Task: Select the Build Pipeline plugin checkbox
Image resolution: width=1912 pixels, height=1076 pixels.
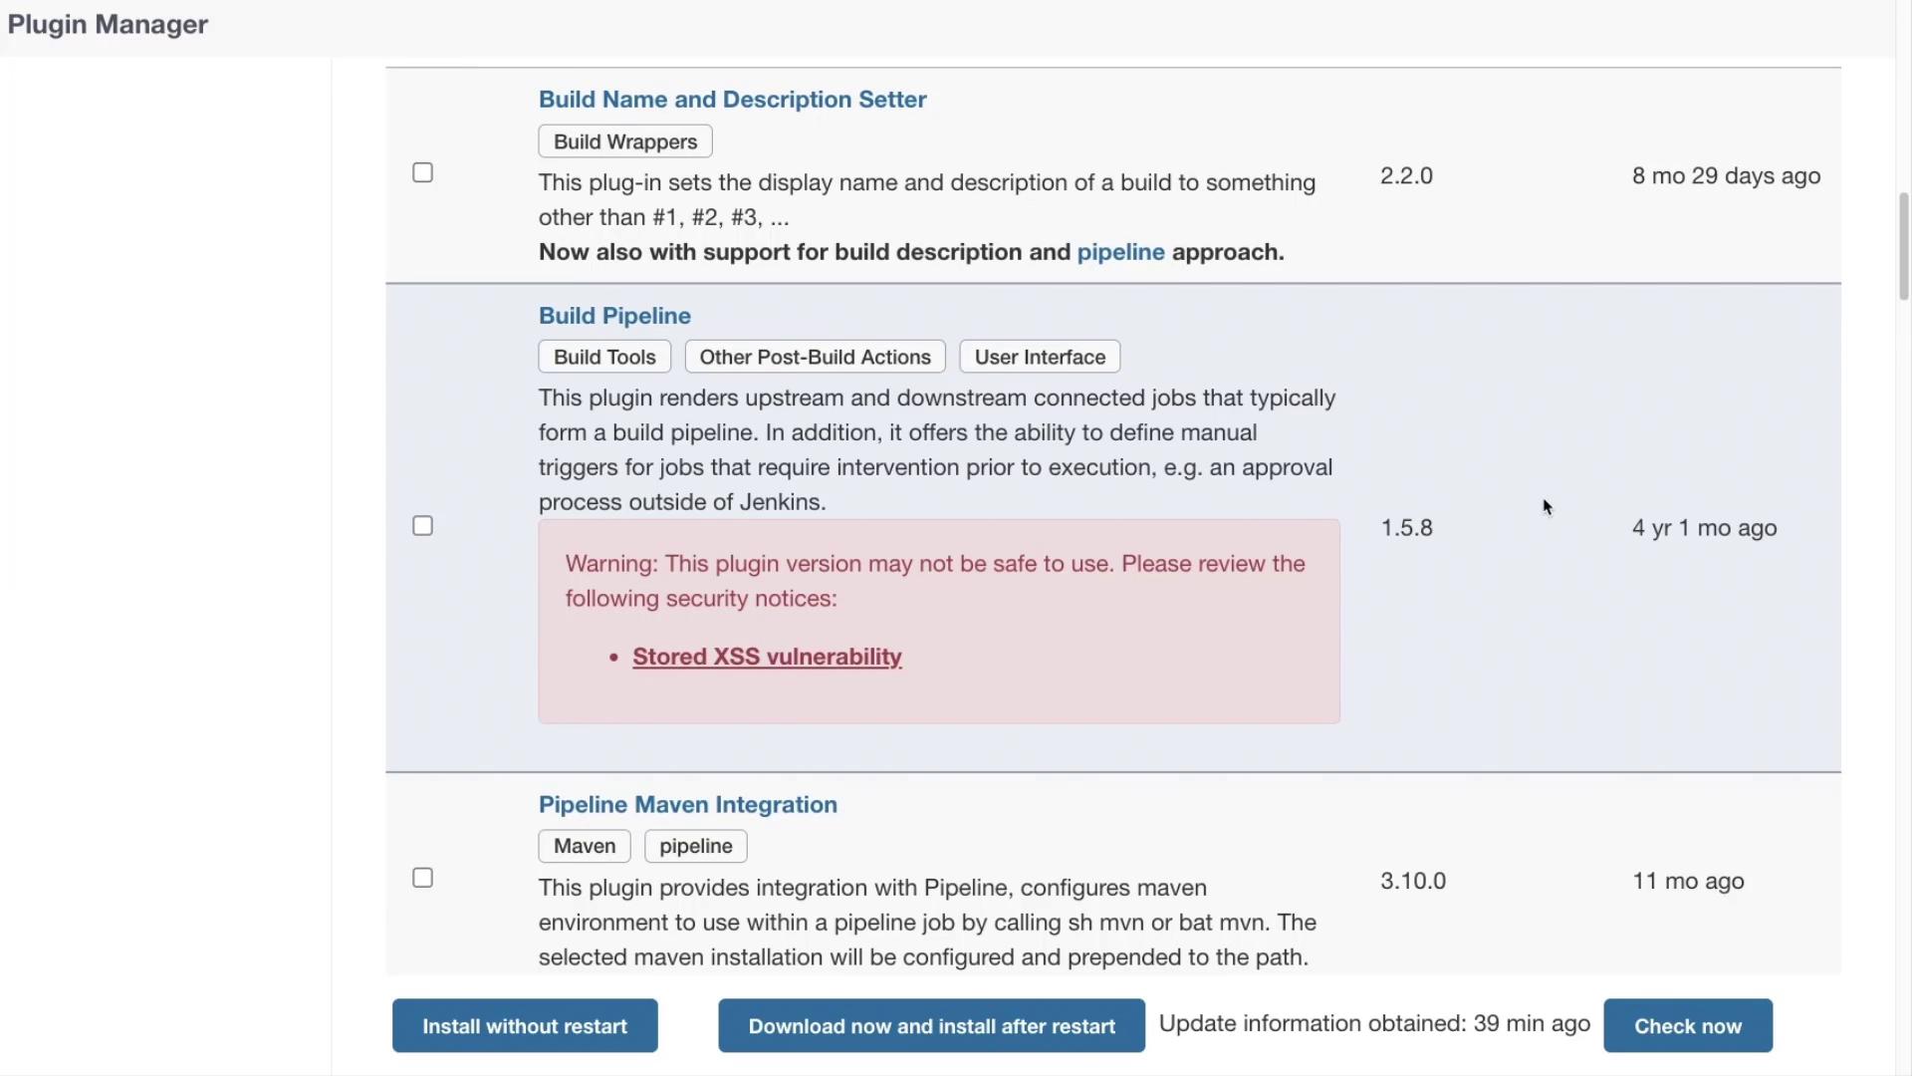Action: [422, 526]
